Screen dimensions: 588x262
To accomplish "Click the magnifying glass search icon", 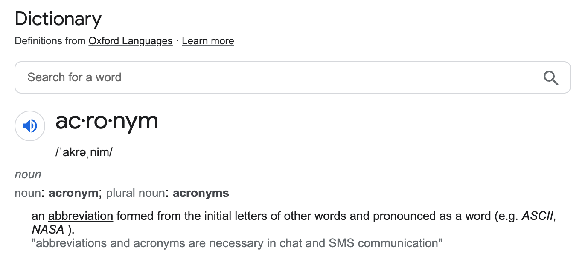I will click(551, 78).
